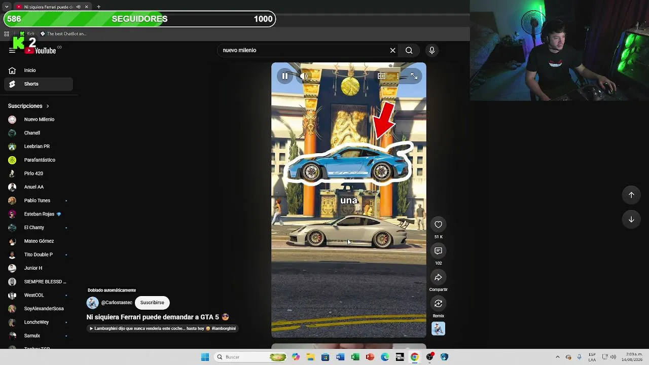Show hidden system tray icons

coord(558,357)
